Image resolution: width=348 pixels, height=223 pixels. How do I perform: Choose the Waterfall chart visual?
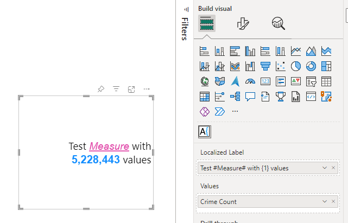coord(250,66)
